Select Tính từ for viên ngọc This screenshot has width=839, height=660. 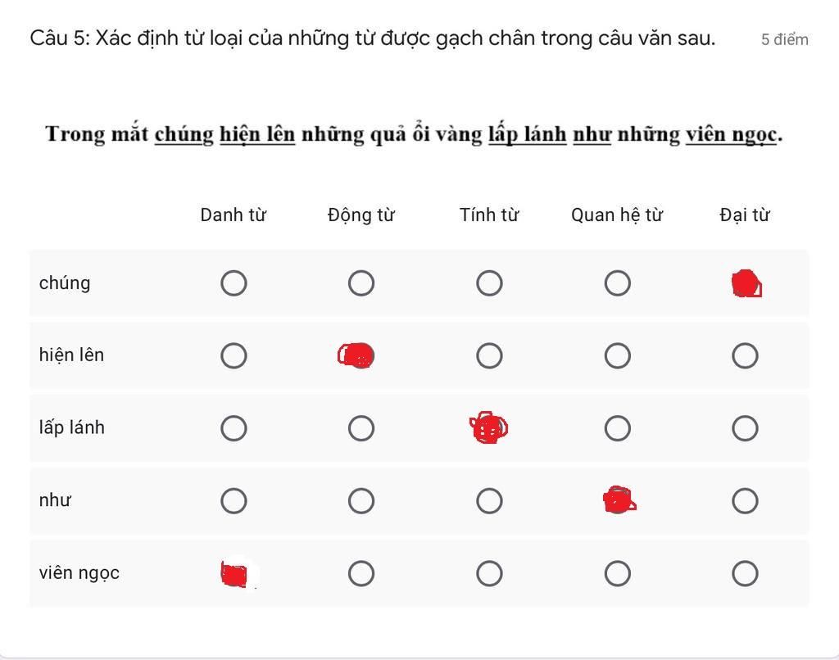[x=489, y=574]
